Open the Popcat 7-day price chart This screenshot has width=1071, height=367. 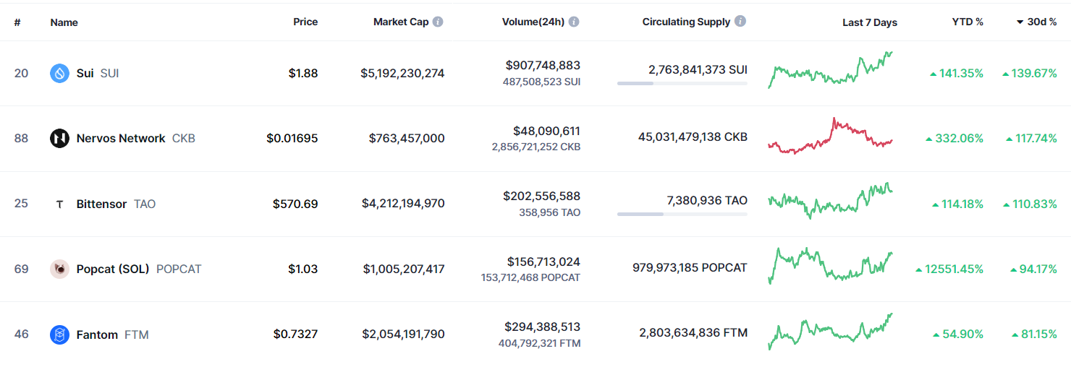pyautogui.click(x=831, y=266)
